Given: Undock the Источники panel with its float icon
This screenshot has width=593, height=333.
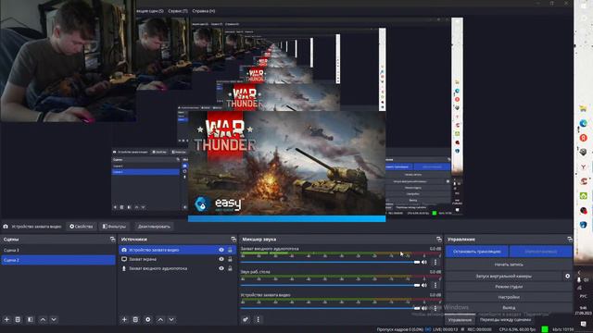Looking at the screenshot, I should click(233, 240).
